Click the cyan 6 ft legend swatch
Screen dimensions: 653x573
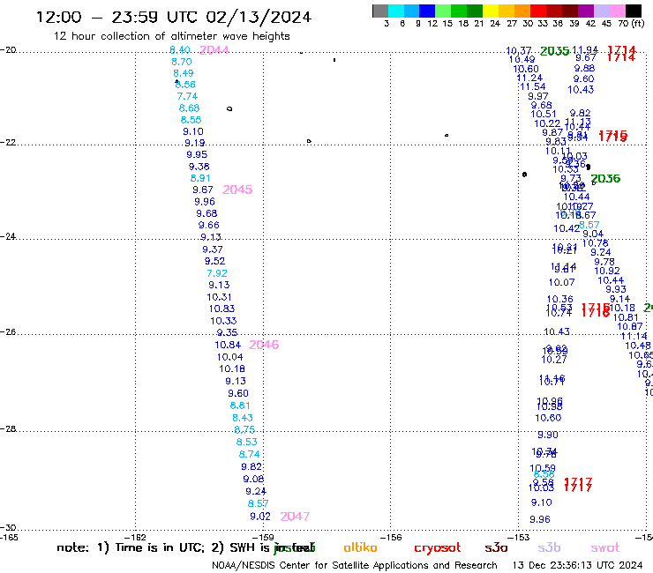[396, 11]
